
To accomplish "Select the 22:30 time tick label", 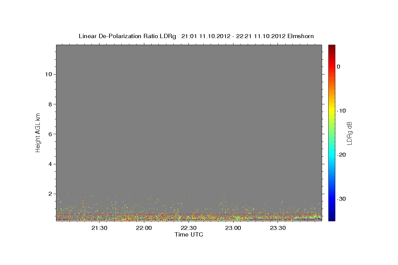I will (x=189, y=228).
